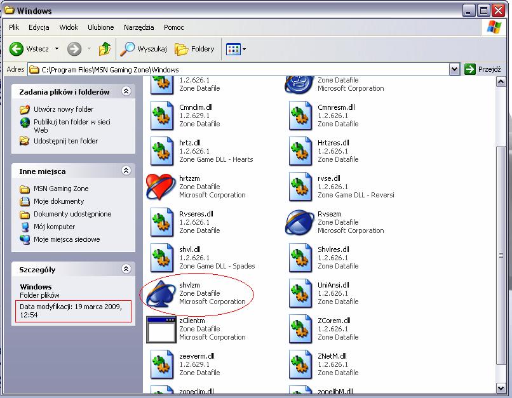Select the hrtzzm red heart icon
Viewport: 512px width, 398px height.
tap(161, 187)
